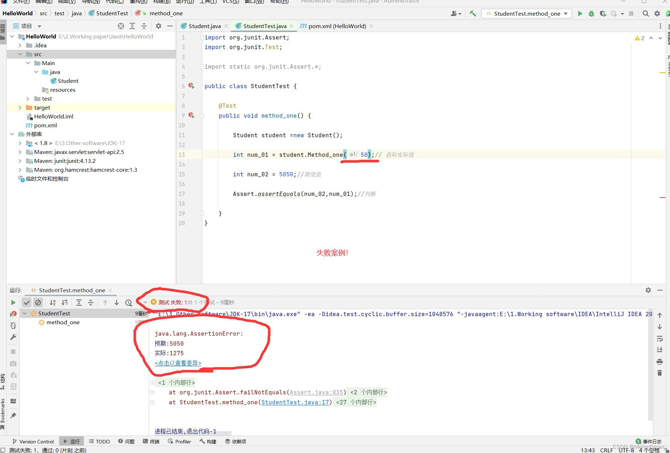Stop the running process in top toolbar
670x453 pixels.
click(631, 14)
